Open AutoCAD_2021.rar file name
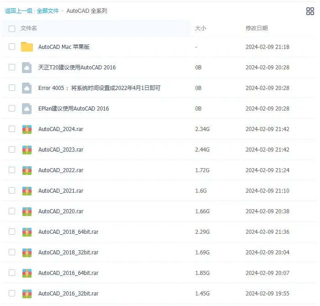The height and width of the screenshot is (306, 320). pyautogui.click(x=61, y=191)
